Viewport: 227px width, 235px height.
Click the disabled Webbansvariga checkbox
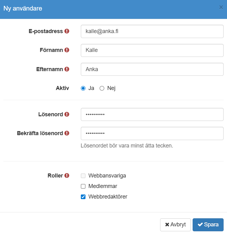[83, 176]
